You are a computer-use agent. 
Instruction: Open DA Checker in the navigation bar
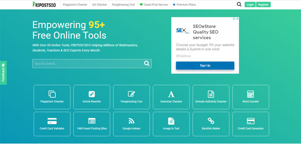pos(100,5)
